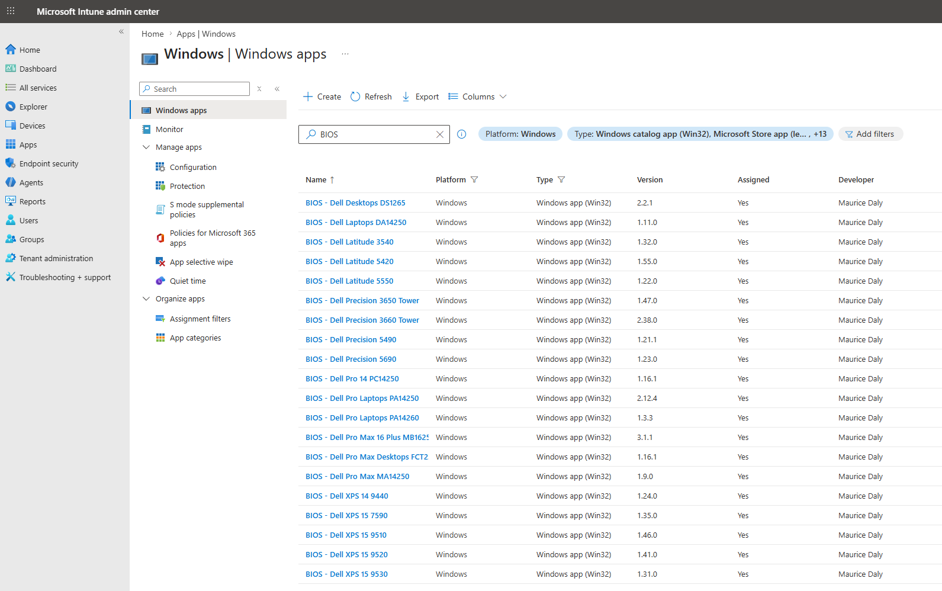
Task: Open BIOS - Dell Latitude 5420 app
Action: (349, 261)
